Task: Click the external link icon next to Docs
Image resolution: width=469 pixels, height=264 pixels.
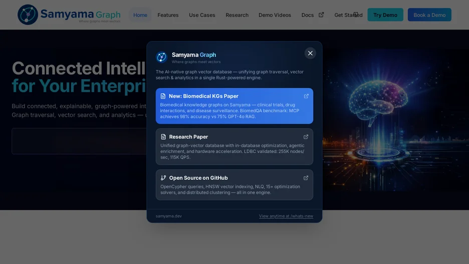Action: (x=321, y=15)
